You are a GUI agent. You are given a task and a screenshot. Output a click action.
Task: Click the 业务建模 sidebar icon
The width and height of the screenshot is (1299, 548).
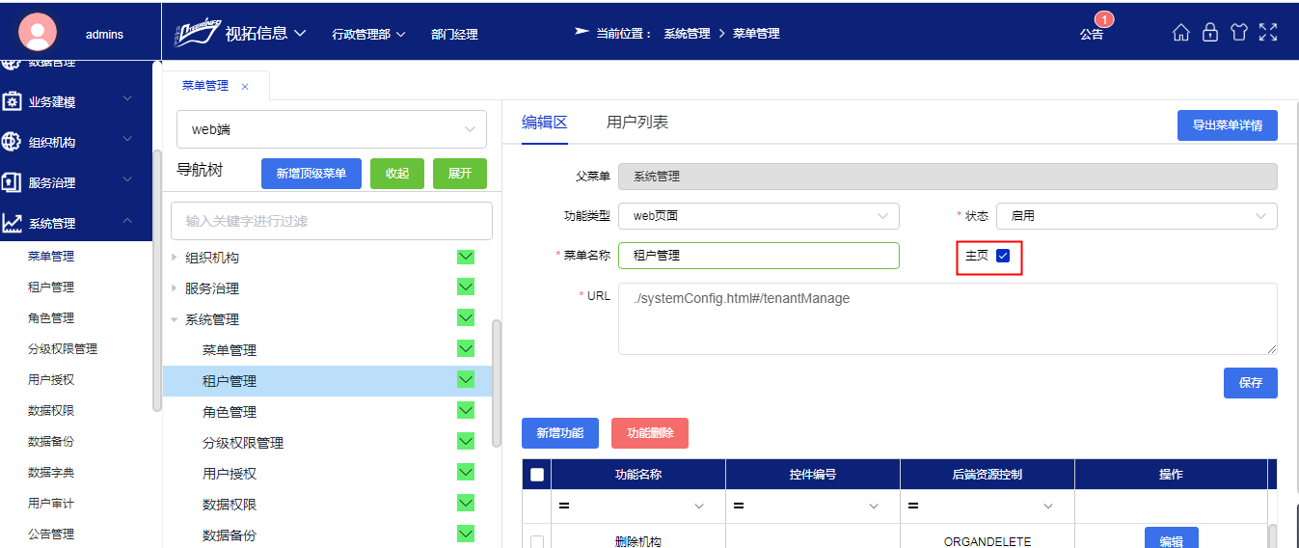pyautogui.click(x=12, y=101)
